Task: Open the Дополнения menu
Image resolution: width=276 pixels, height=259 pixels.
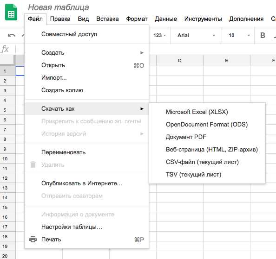Action: [246, 19]
